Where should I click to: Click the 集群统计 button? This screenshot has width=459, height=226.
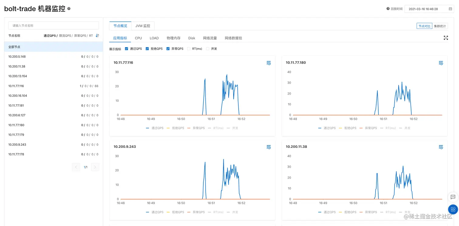(x=440, y=26)
